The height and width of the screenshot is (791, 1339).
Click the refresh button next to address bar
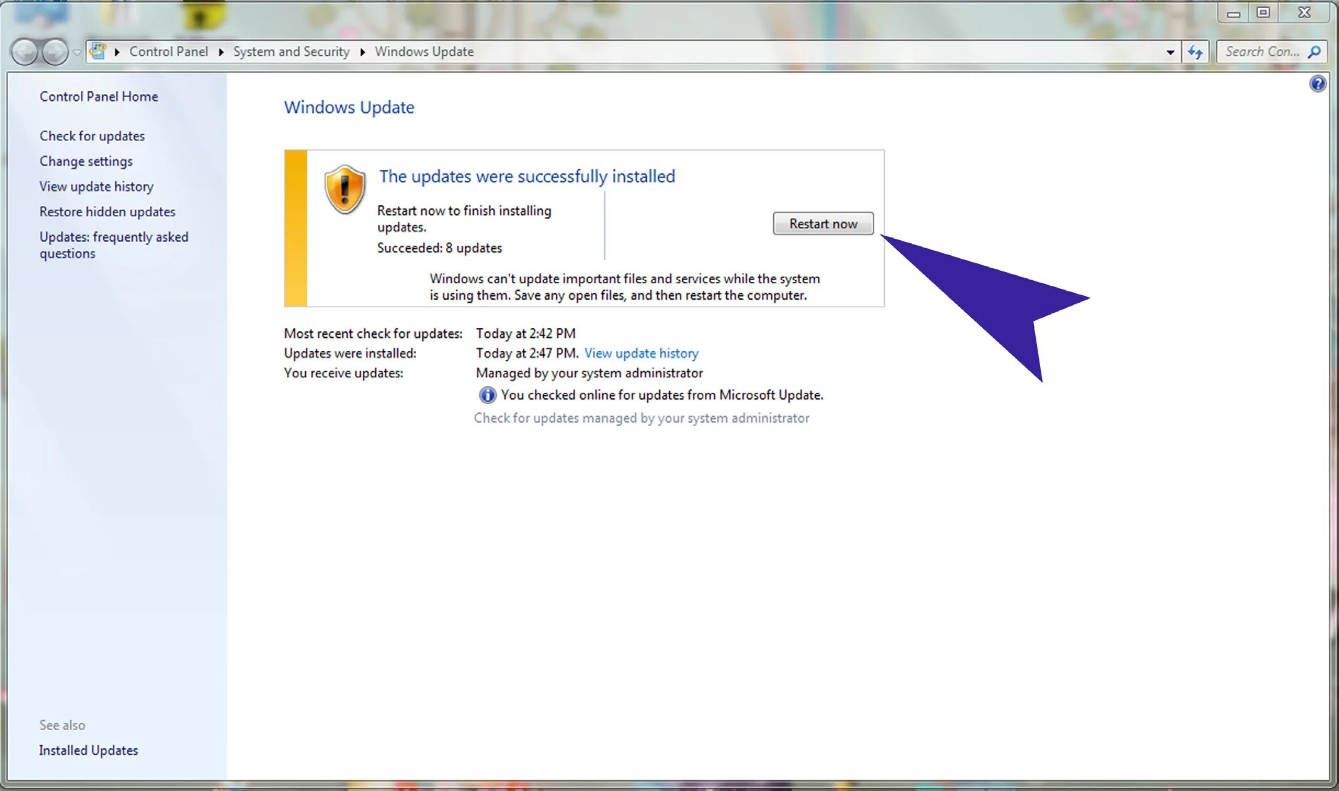pyautogui.click(x=1195, y=52)
